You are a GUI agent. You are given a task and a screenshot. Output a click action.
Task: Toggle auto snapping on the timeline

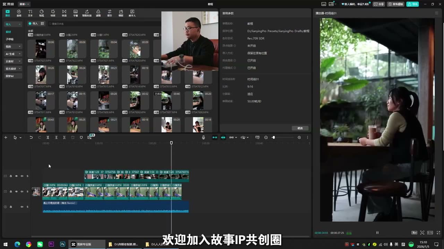[223, 137]
